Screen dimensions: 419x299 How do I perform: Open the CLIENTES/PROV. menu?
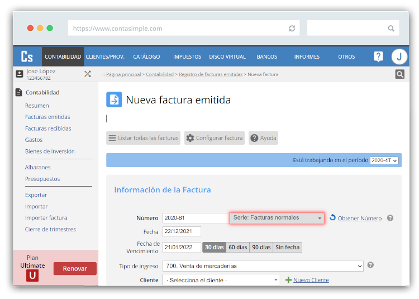tap(105, 56)
